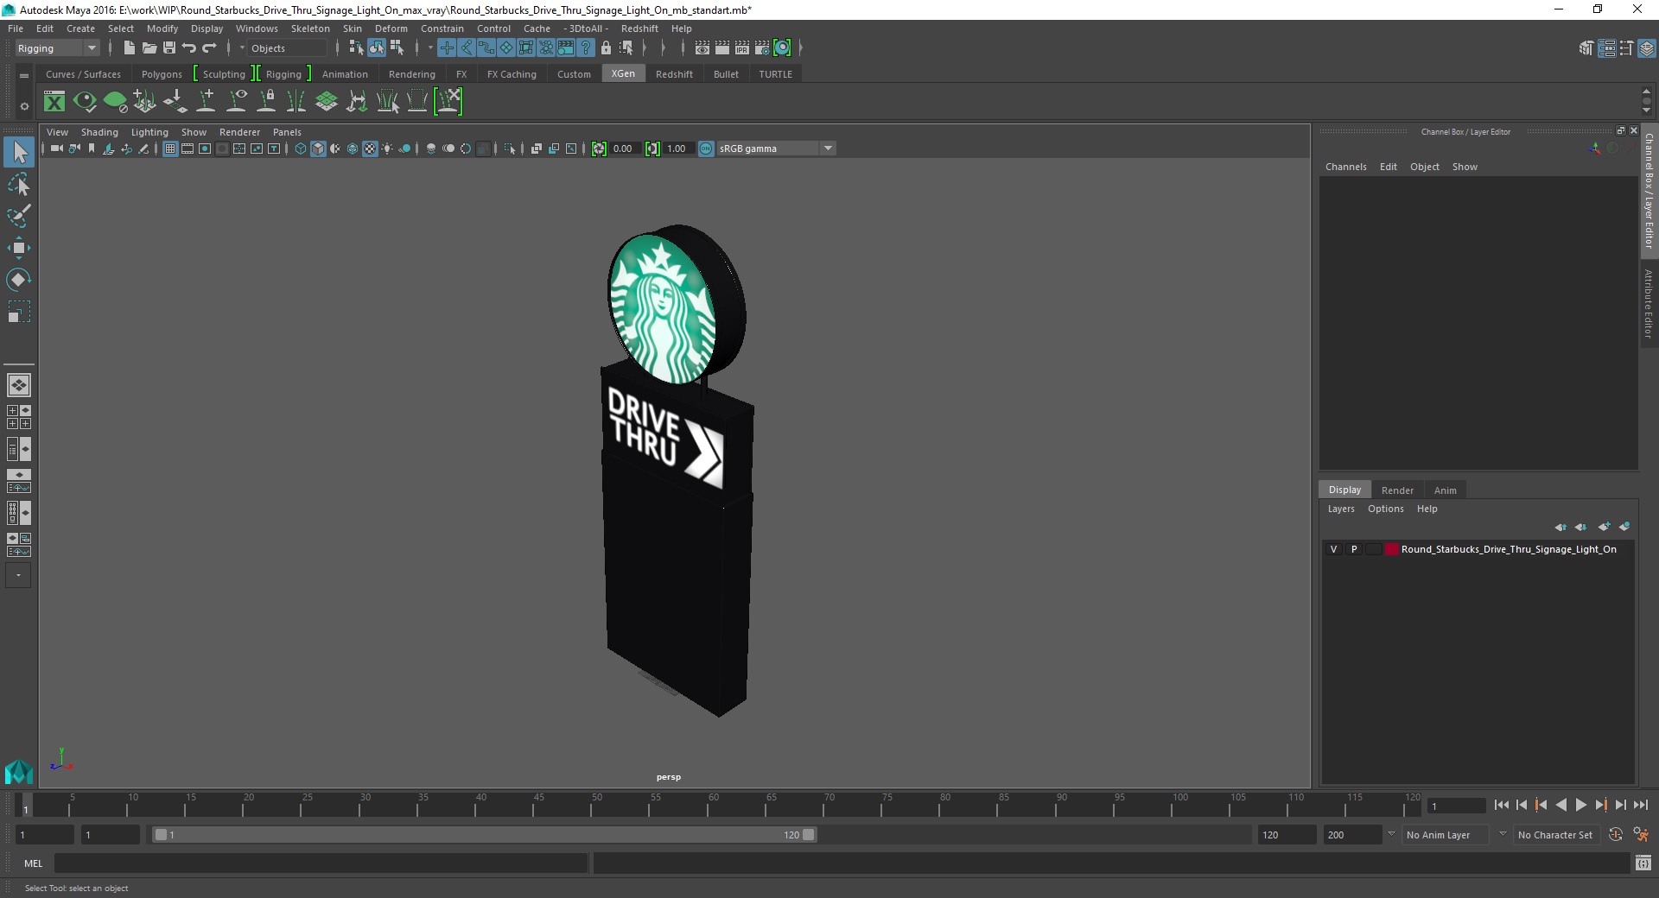Open the Redshift menu
1659x898 pixels.
(639, 28)
